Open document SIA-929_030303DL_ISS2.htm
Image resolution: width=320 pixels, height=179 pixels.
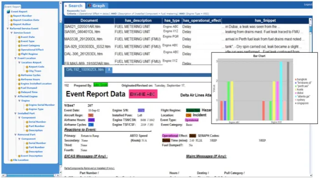[x=87, y=47]
